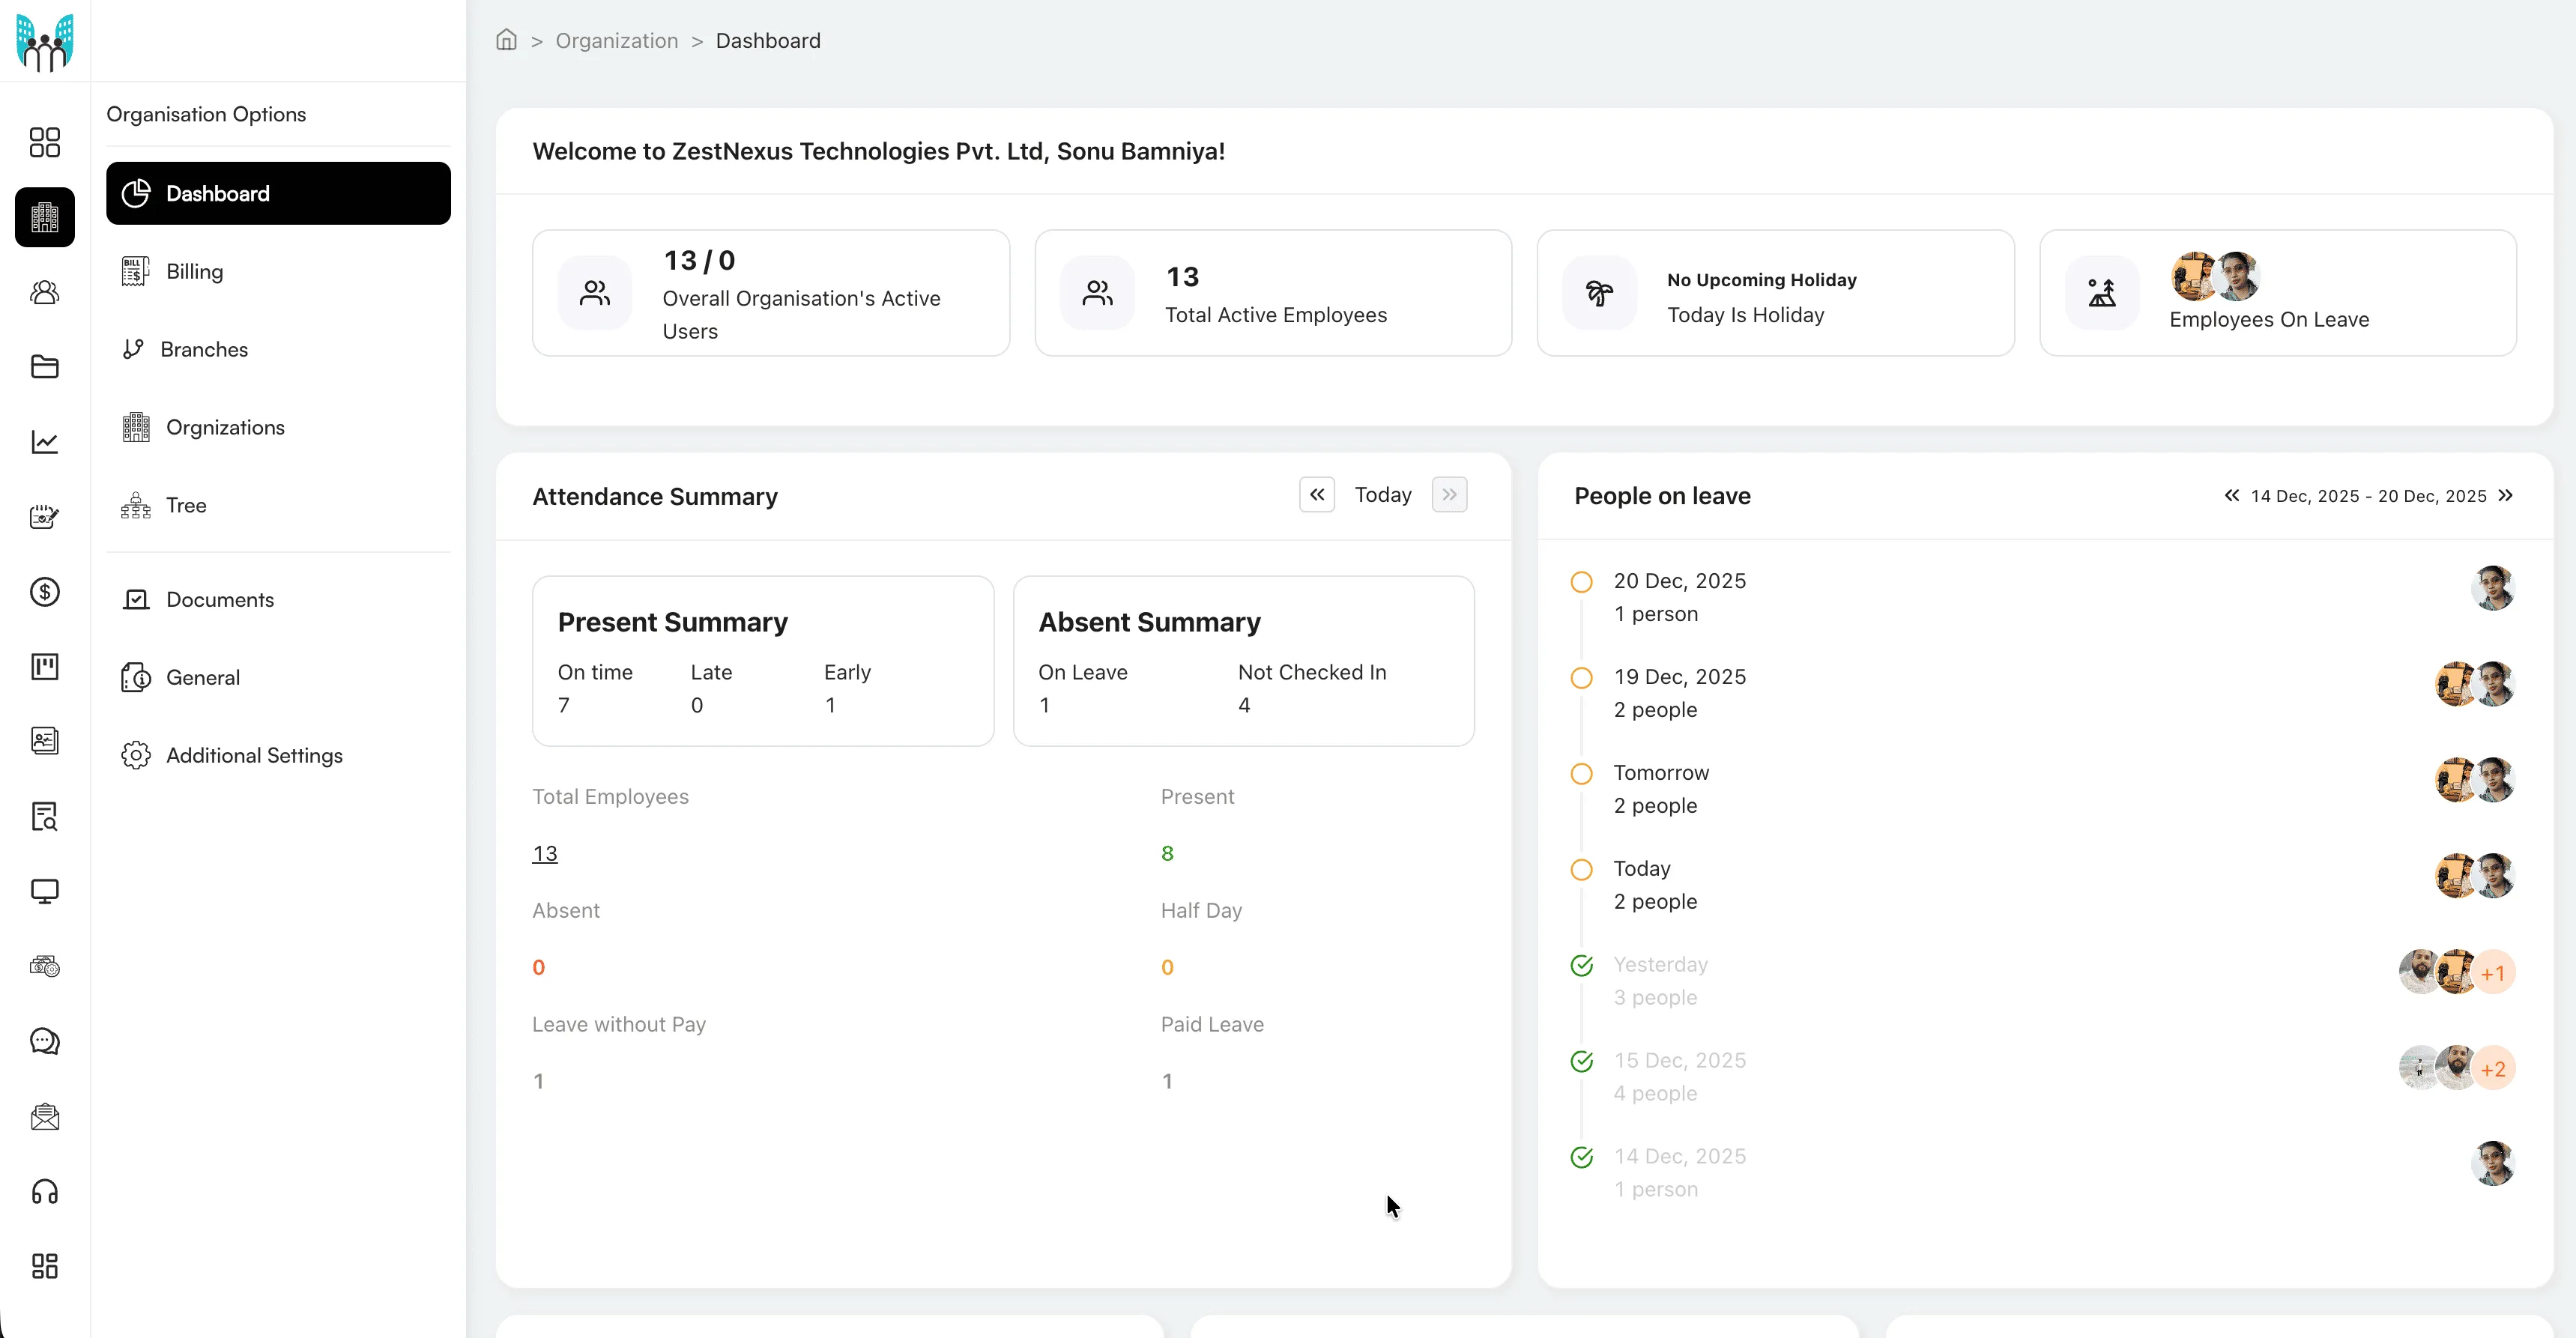Open the Tree menu item
Viewport: 2576px width, 1338px height.
tap(186, 505)
